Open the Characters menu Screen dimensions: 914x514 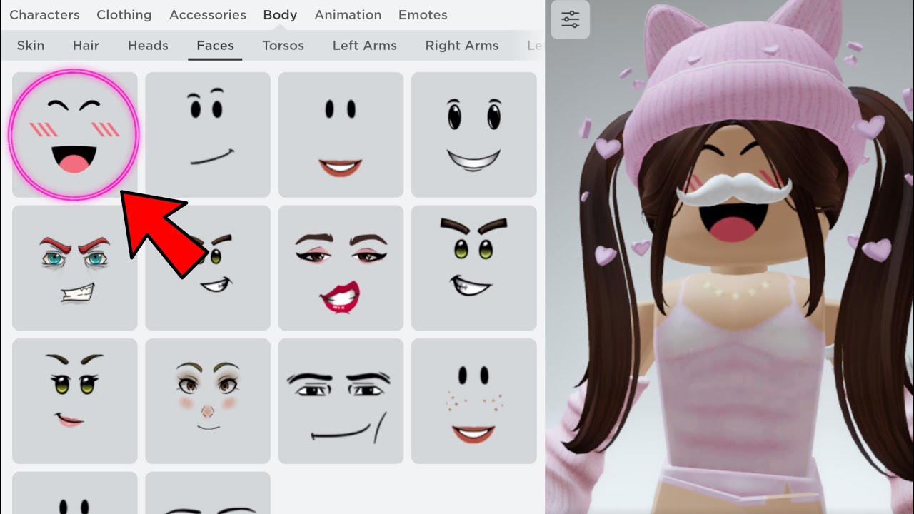tap(44, 15)
